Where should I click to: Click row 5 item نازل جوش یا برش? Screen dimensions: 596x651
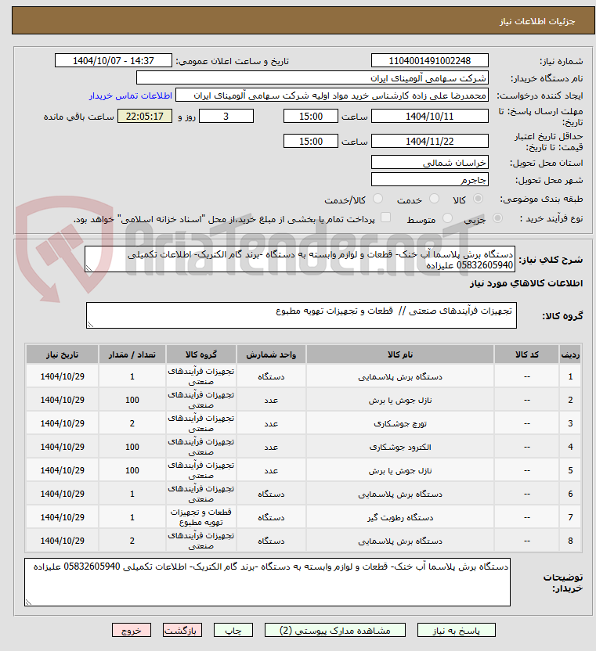pos(400,470)
